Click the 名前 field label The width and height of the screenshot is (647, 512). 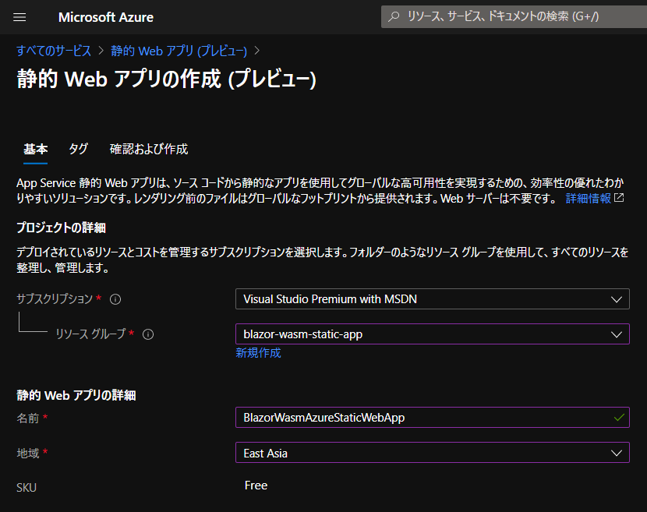point(27,418)
